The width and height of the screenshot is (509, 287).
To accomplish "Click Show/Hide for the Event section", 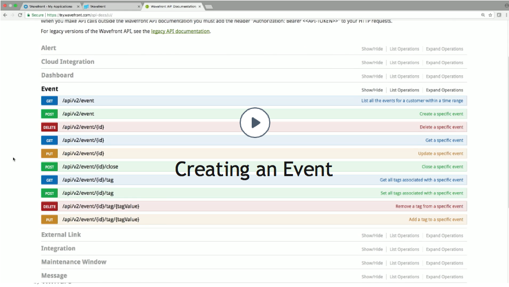I will point(372,90).
